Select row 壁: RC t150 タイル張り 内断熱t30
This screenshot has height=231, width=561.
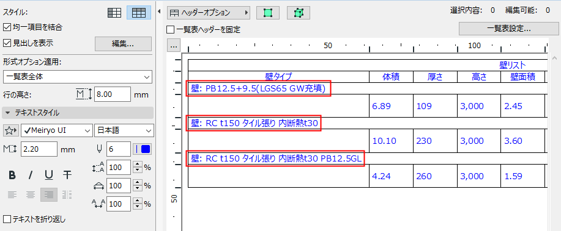[x=254, y=123]
